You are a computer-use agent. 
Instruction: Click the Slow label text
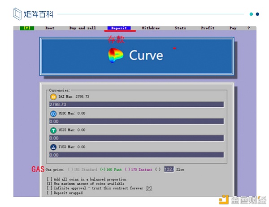coord(180,169)
